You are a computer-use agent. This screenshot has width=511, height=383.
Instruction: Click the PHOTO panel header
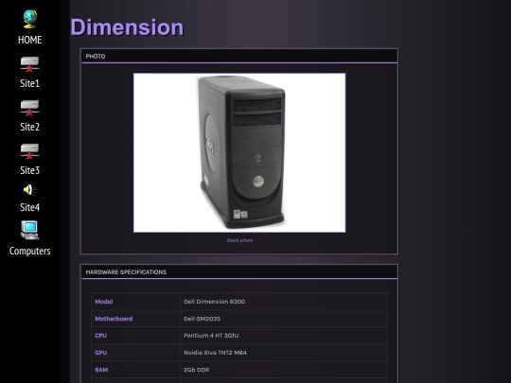[x=239, y=56]
